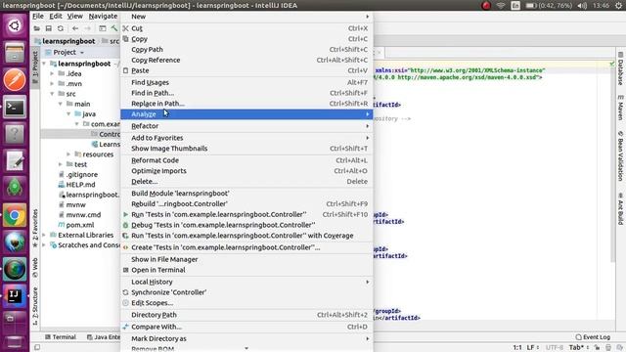
Task: Click the Wi-Fi icon in system tray
Action: 501,6
